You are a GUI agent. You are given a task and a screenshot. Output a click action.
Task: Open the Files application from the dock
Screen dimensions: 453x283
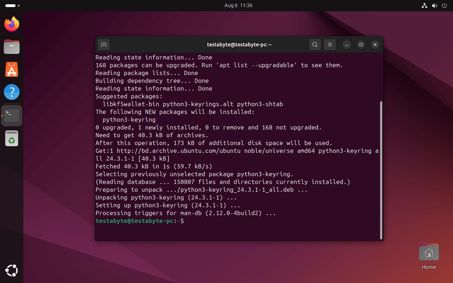pos(11,47)
